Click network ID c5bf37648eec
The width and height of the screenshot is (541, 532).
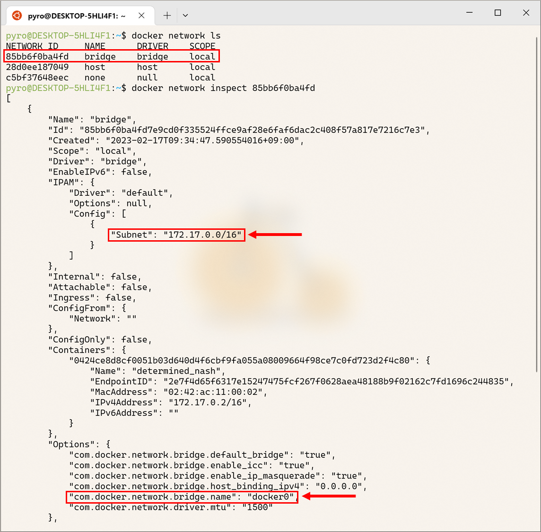pos(37,78)
